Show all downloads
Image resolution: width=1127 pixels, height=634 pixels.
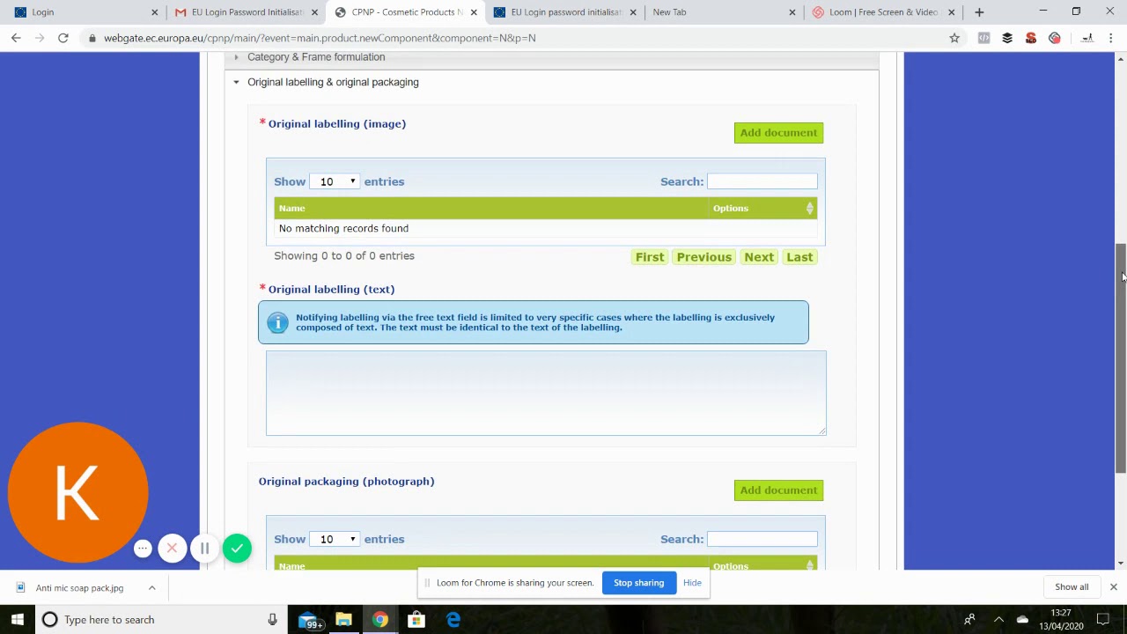tap(1072, 587)
